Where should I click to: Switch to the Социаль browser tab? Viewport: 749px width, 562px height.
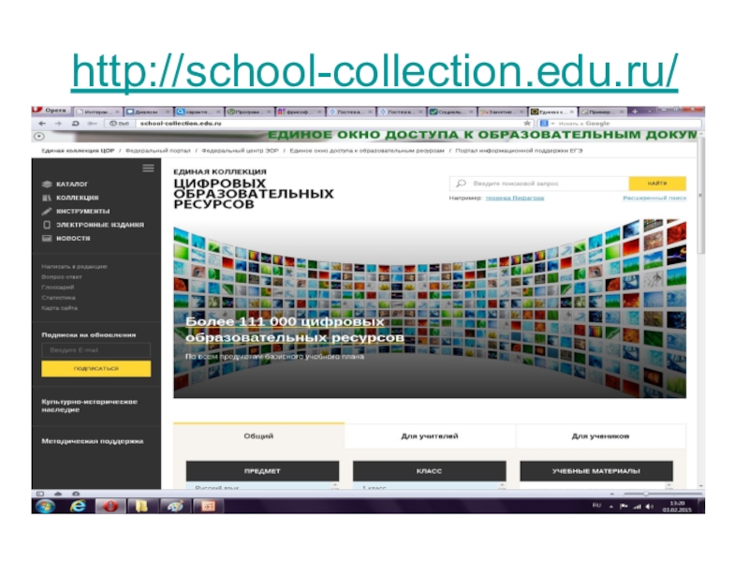click(451, 111)
